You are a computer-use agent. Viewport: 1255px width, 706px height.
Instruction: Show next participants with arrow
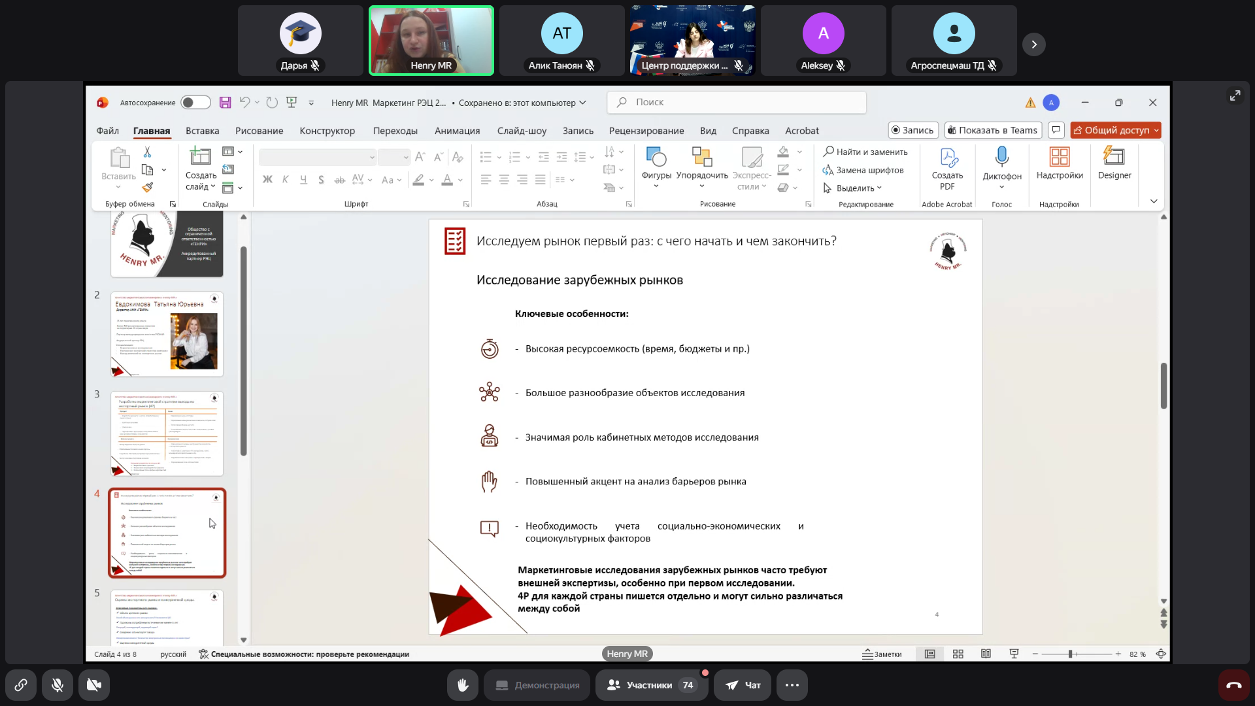1034,44
